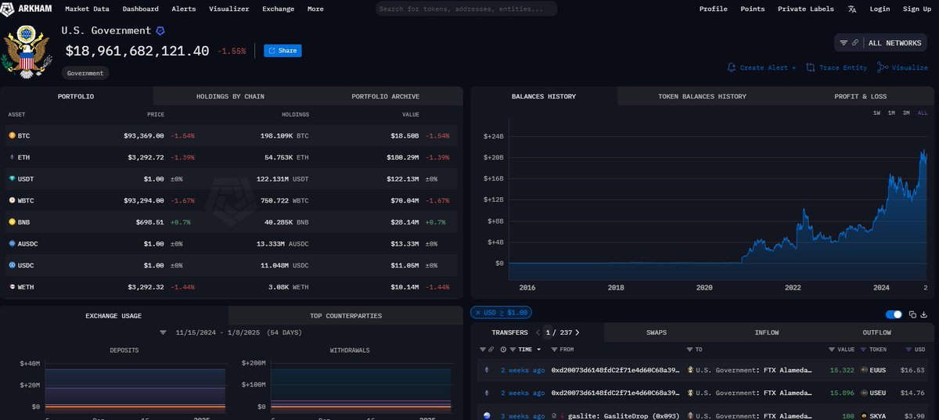Click the clock icon in transfers header
Viewport: 939px width, 420px height.
(x=503, y=350)
